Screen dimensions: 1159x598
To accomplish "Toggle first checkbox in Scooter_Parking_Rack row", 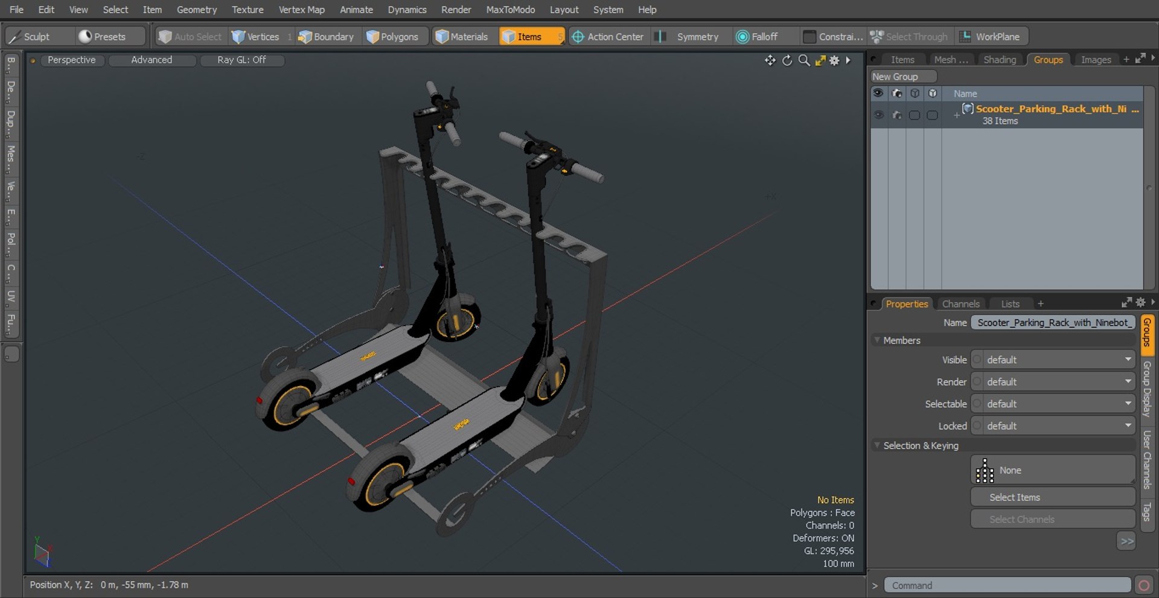I will [915, 115].
